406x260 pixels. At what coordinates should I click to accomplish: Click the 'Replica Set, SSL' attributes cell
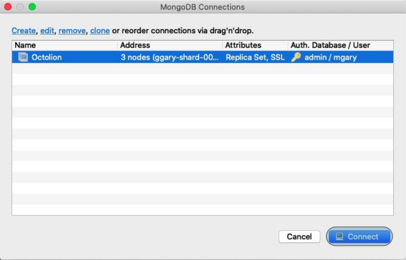(x=255, y=57)
